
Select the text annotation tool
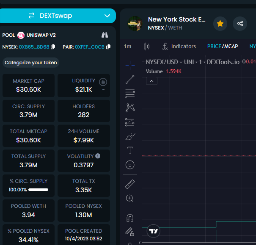click(130, 150)
